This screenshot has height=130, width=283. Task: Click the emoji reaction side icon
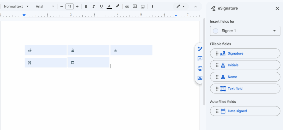pos(200,68)
